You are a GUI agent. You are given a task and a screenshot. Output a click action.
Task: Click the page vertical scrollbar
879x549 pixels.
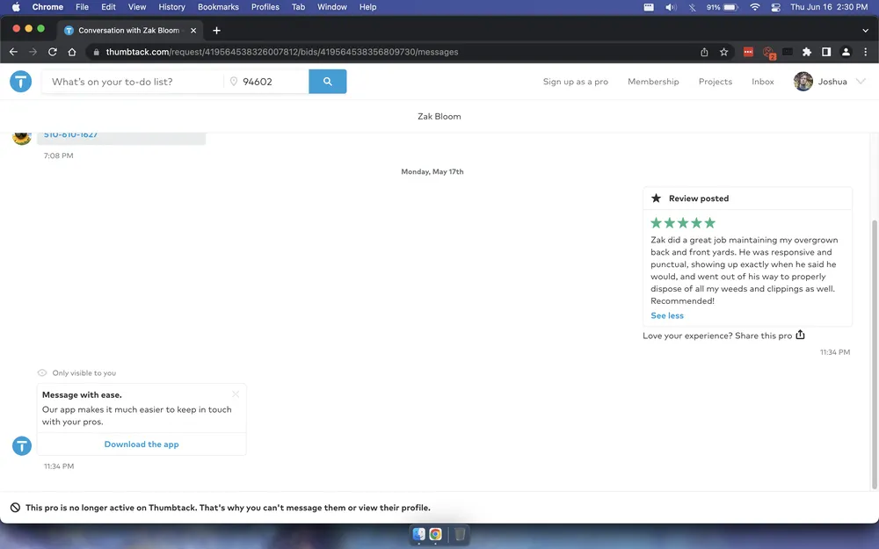tap(874, 351)
